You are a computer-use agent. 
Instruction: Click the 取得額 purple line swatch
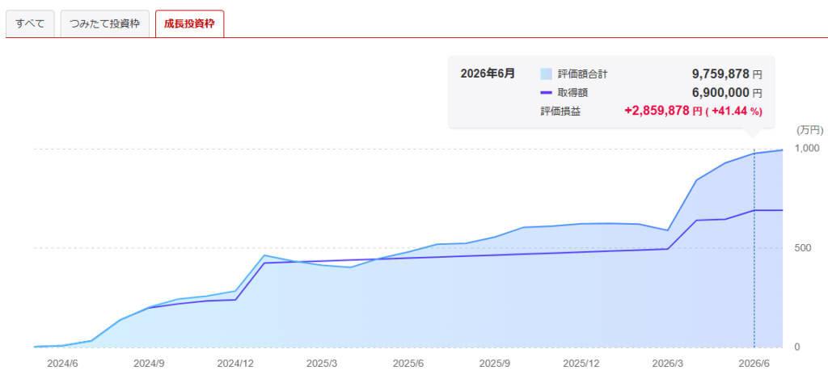[546, 92]
